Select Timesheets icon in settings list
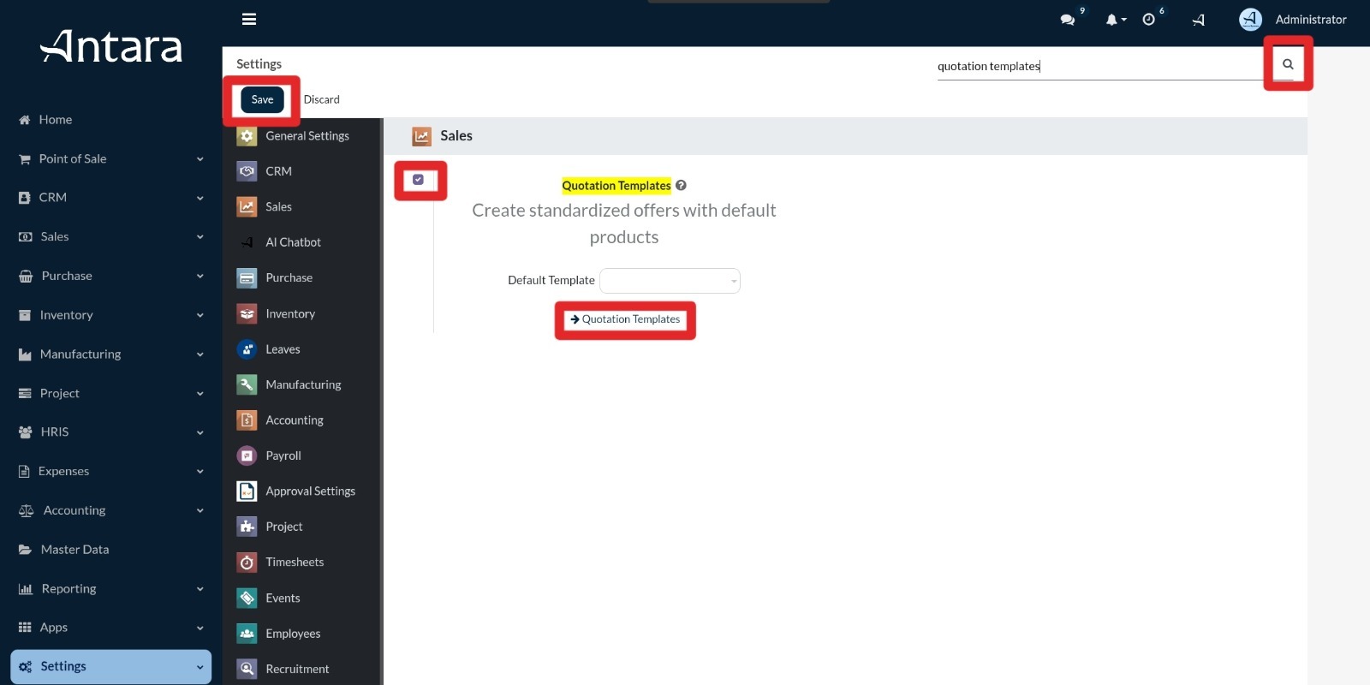The image size is (1370, 685). (x=247, y=562)
